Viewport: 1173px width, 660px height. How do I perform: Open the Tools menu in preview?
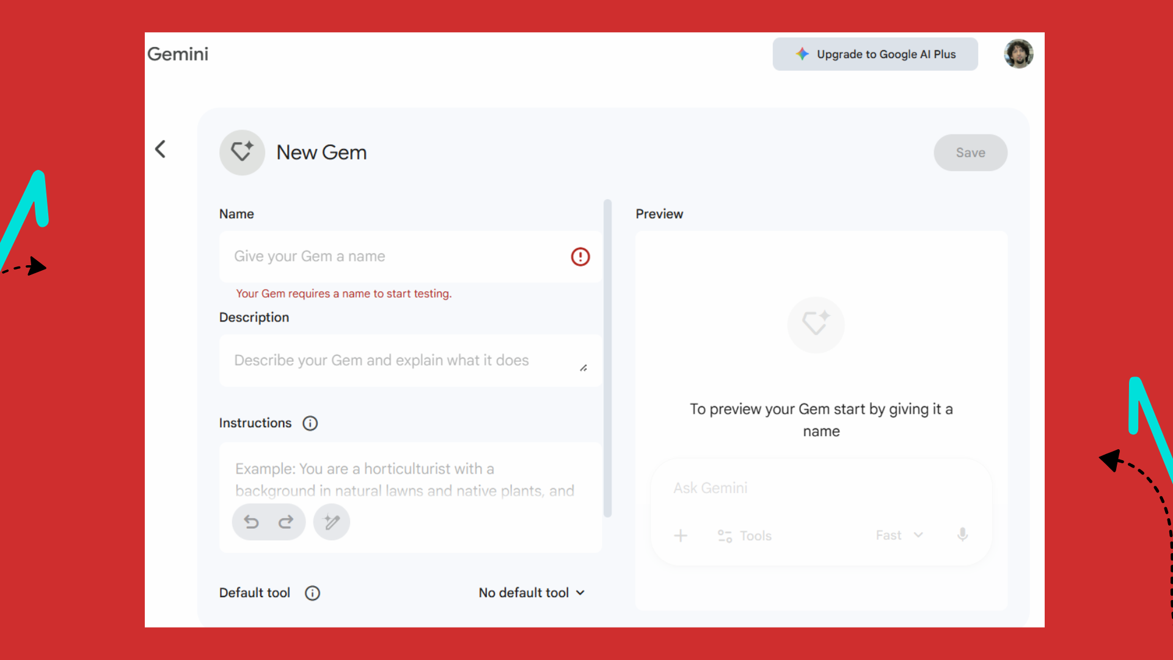[x=745, y=536]
